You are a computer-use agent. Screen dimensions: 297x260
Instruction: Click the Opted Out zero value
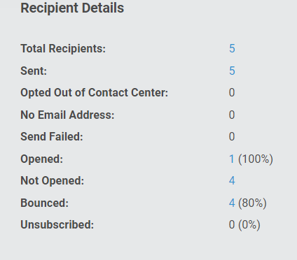coord(232,92)
